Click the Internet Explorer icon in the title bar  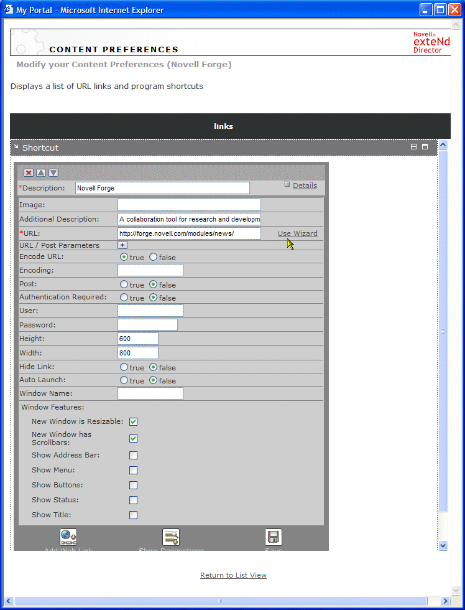point(9,9)
